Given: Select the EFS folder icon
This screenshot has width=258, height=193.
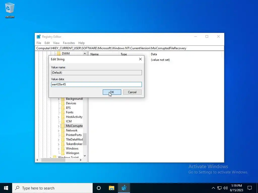Looking at the screenshot, I should click(x=63, y=108).
